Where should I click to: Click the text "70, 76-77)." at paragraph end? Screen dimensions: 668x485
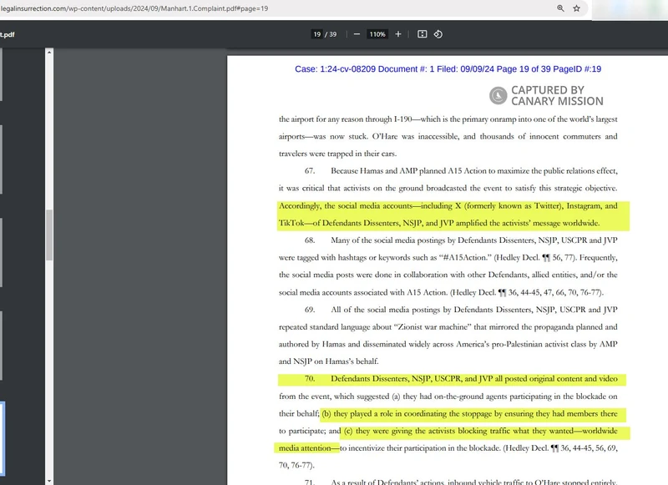point(296,466)
